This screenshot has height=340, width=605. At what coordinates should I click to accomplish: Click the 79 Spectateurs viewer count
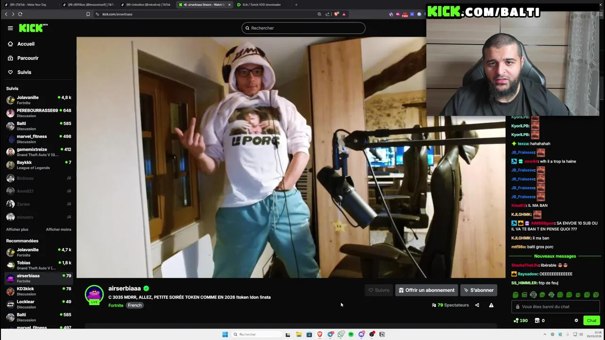(x=450, y=305)
